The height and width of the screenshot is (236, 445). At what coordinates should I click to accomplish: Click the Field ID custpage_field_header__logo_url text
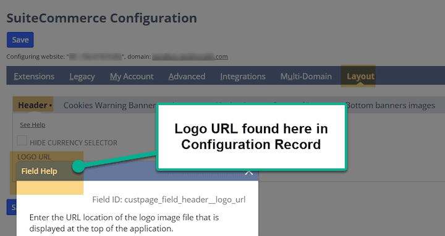click(x=169, y=200)
